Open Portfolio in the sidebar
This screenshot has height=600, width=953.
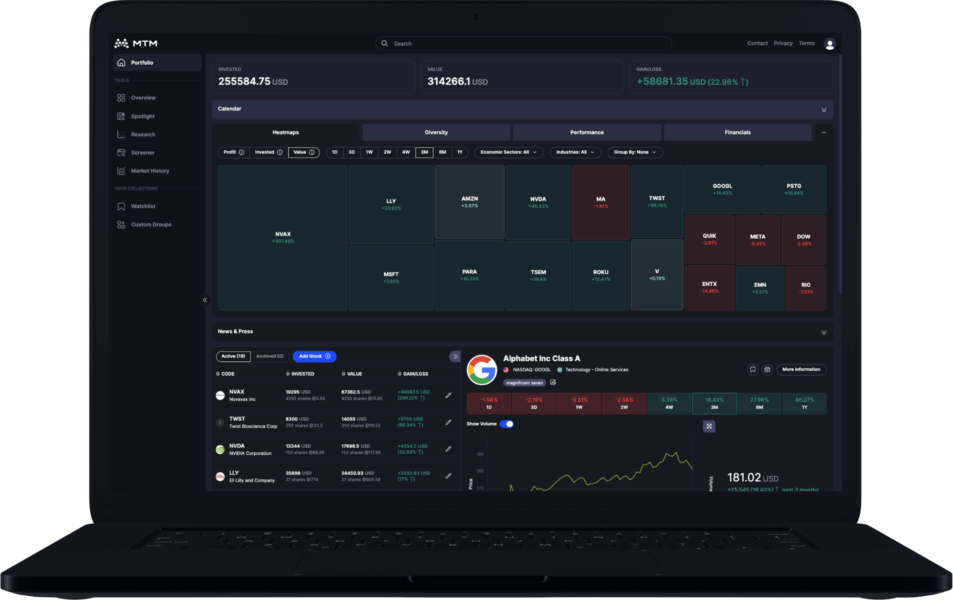(157, 62)
